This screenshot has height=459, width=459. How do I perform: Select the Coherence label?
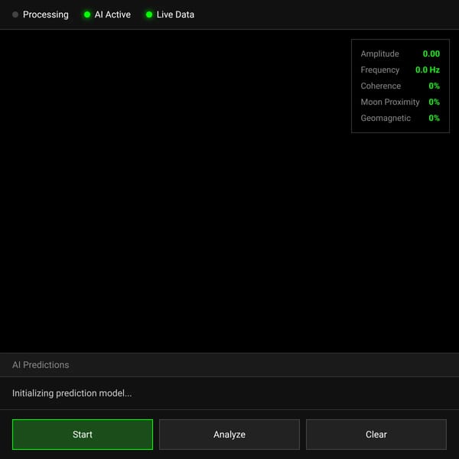[380, 86]
